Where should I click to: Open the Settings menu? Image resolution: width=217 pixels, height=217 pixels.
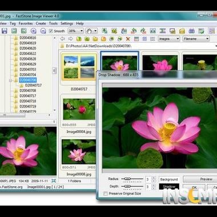[x=67, y=23]
